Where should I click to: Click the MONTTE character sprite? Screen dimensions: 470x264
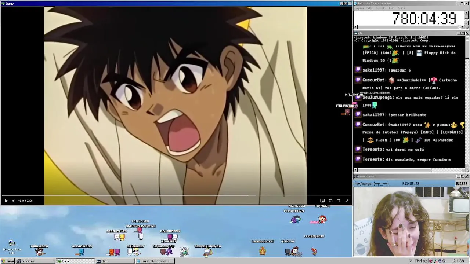pyautogui.click(x=289, y=252)
